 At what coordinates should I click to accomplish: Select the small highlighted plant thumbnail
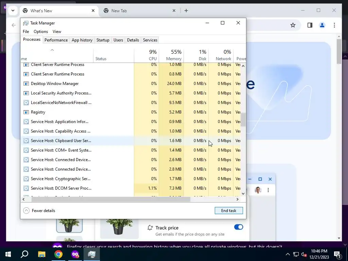(x=69, y=226)
